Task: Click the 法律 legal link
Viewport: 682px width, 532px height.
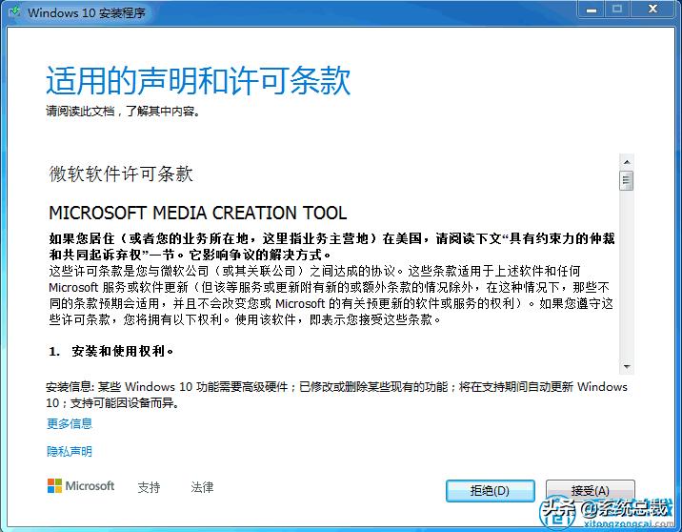Action: pos(202,487)
